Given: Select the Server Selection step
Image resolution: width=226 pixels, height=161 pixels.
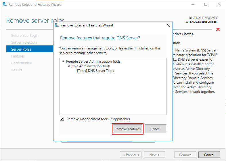Looking at the screenshot, I should [x=24, y=42].
